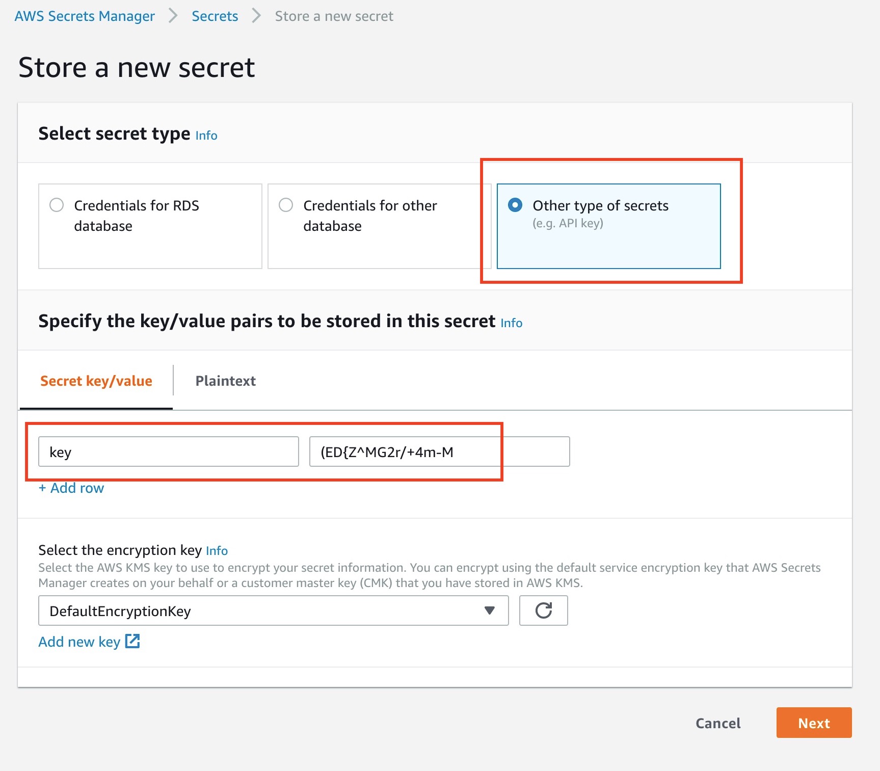Screen dimensions: 880x771
Task: Click the refresh encryption keys icon
Action: click(543, 610)
